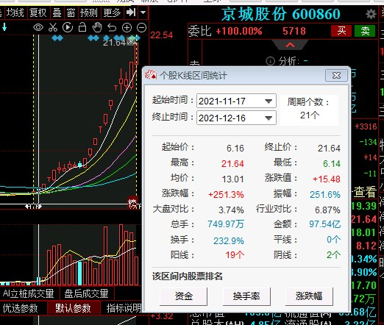Click the dialog's playing-cards title icon
Screen dimensions: 384x325
[151, 75]
